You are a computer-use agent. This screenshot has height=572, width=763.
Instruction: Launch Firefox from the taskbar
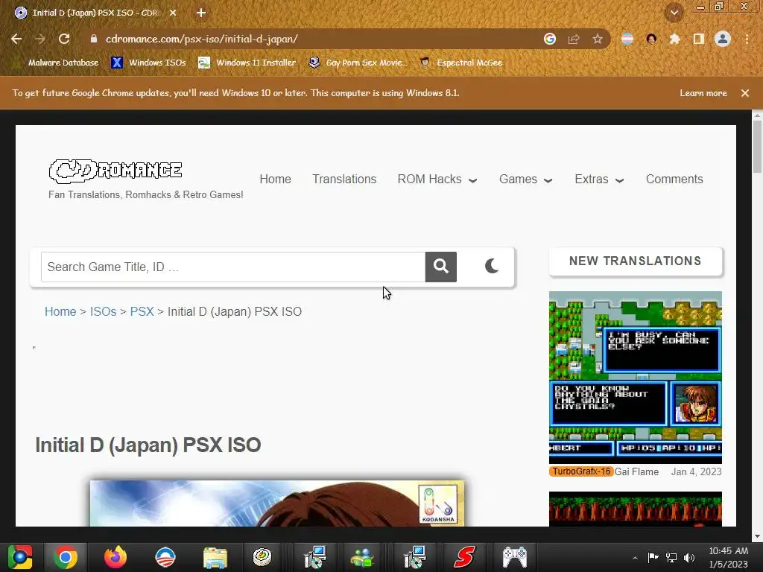tap(115, 557)
